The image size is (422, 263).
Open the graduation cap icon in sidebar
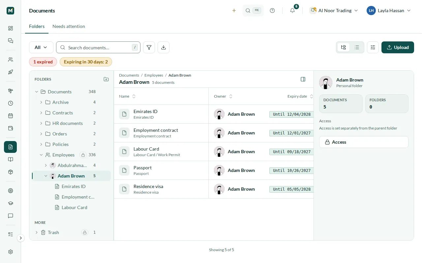(x=11, y=203)
